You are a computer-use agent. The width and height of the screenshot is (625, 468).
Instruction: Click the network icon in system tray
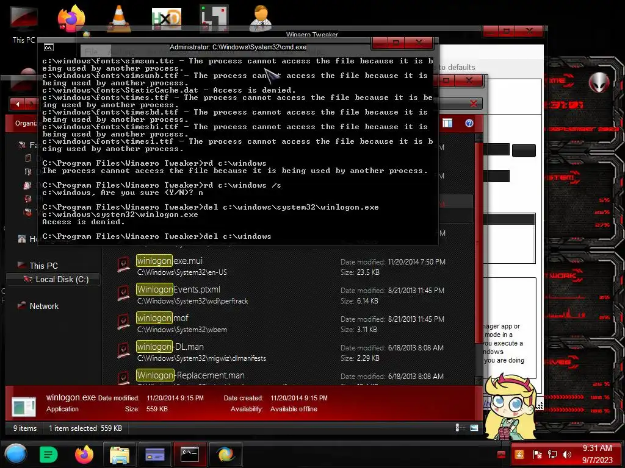coord(552,454)
